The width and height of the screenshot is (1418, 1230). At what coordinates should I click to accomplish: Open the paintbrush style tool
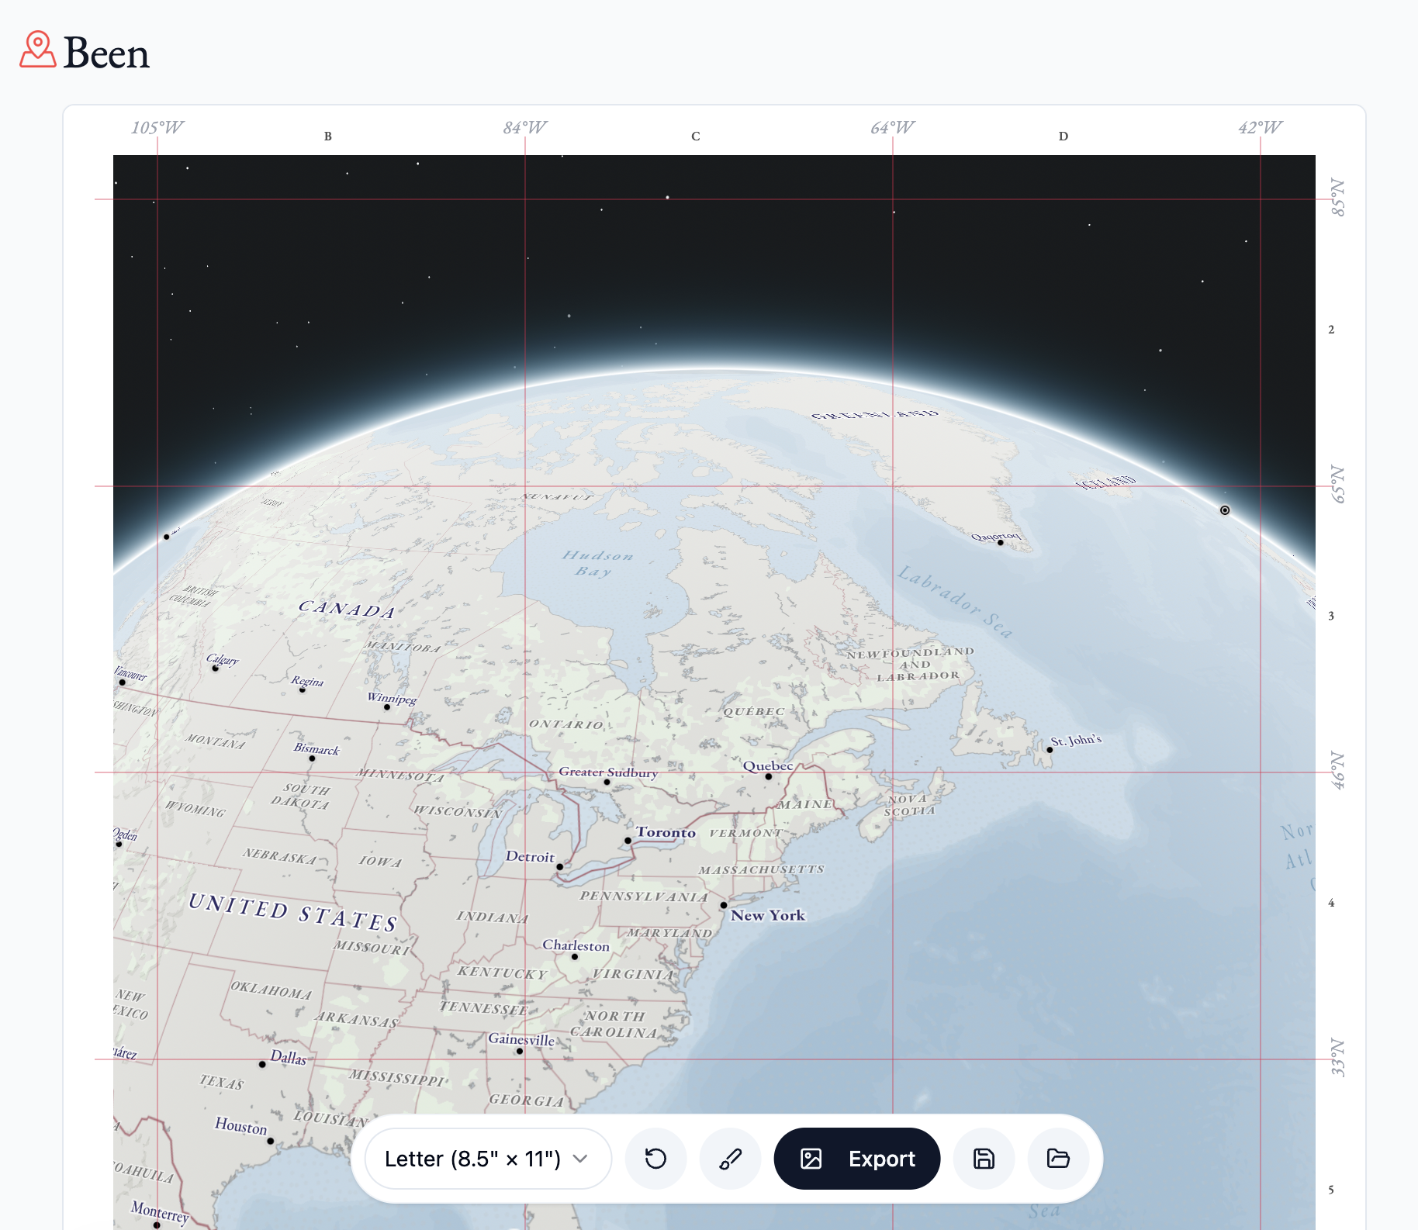(x=730, y=1159)
